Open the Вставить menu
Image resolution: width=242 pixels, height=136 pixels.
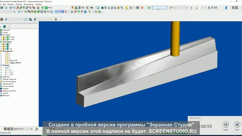pos(11,4)
